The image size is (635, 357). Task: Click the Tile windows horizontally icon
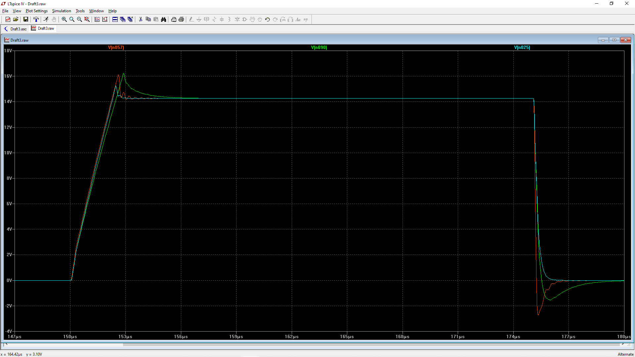[115, 20]
